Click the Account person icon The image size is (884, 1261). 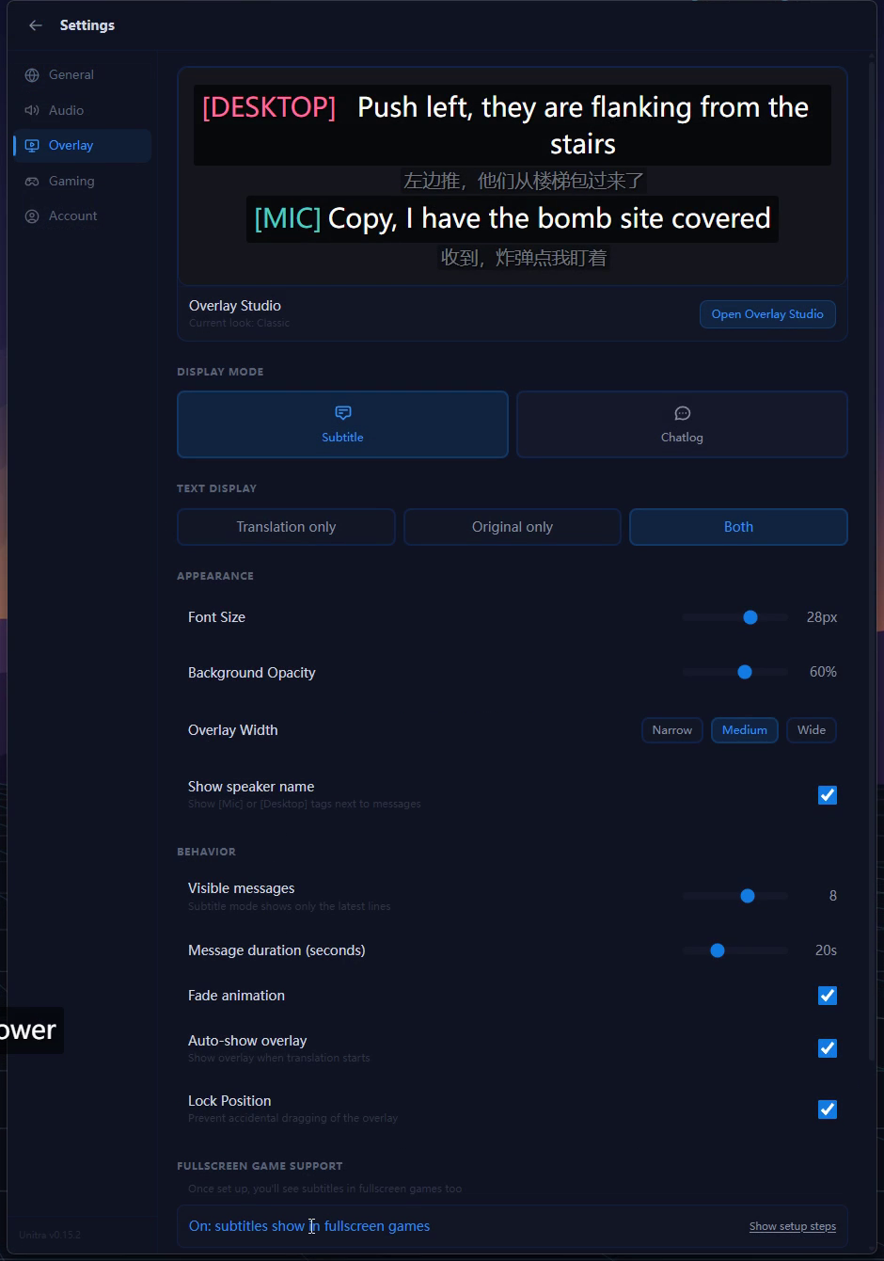tap(32, 216)
